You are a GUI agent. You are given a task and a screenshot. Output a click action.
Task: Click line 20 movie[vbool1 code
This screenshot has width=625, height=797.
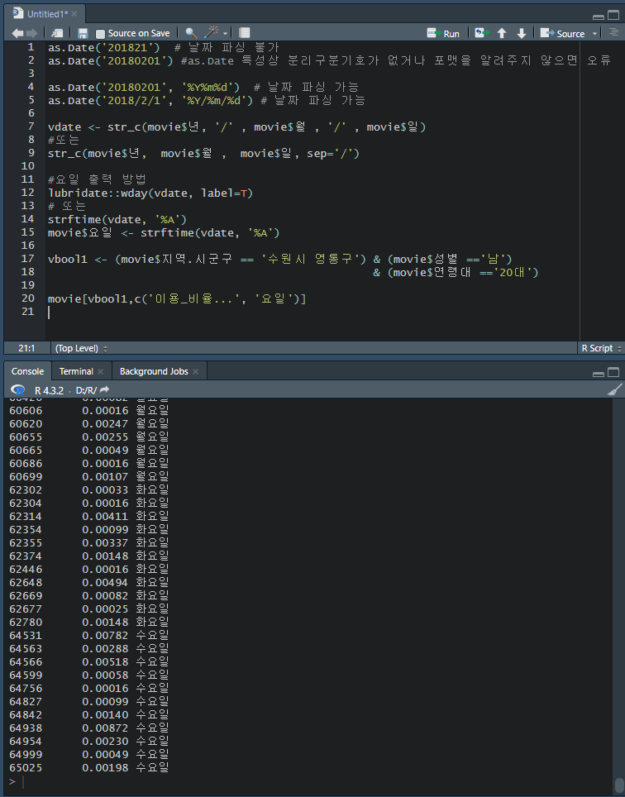(x=177, y=299)
